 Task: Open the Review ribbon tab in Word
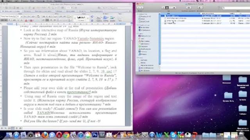(96, 11)
